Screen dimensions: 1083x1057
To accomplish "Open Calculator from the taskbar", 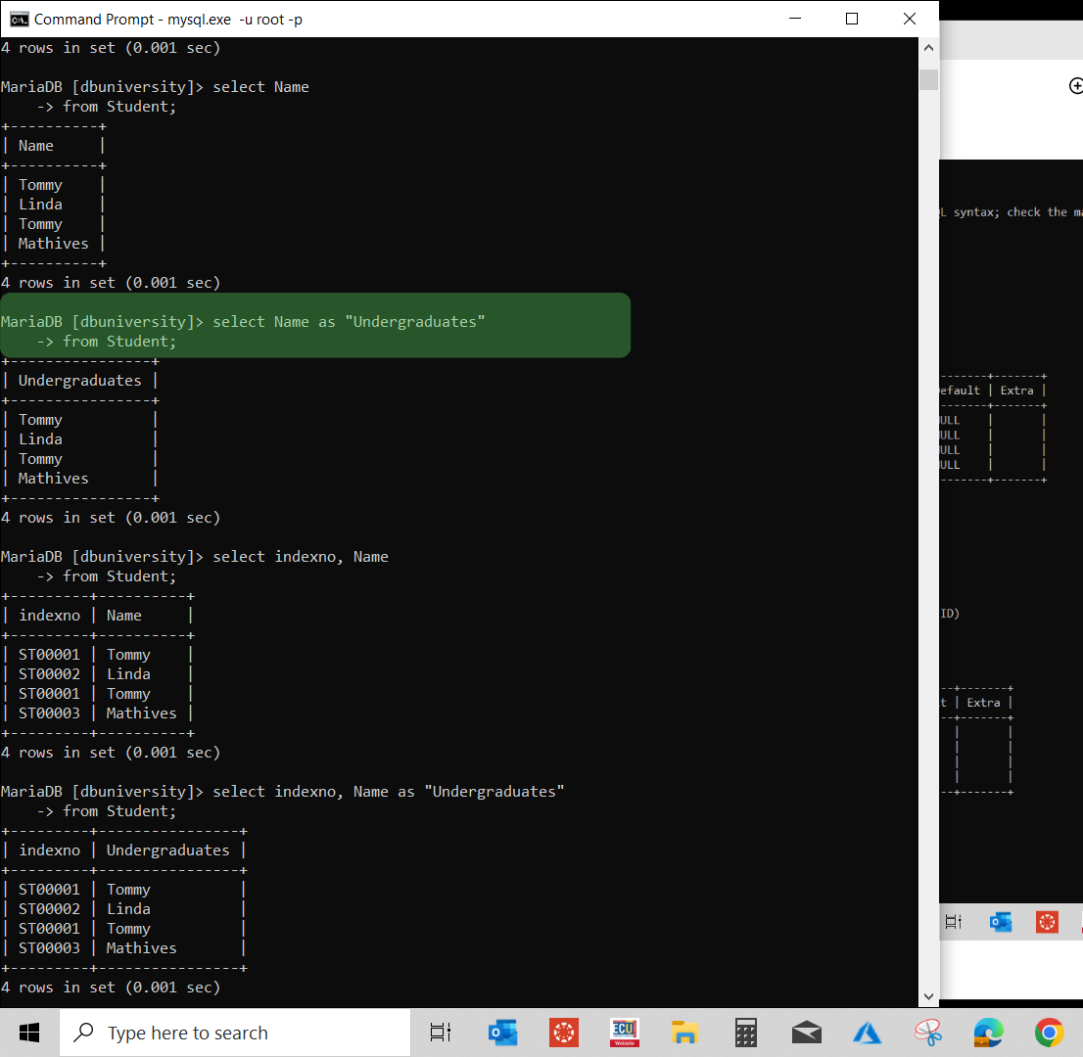I will coord(745,1032).
